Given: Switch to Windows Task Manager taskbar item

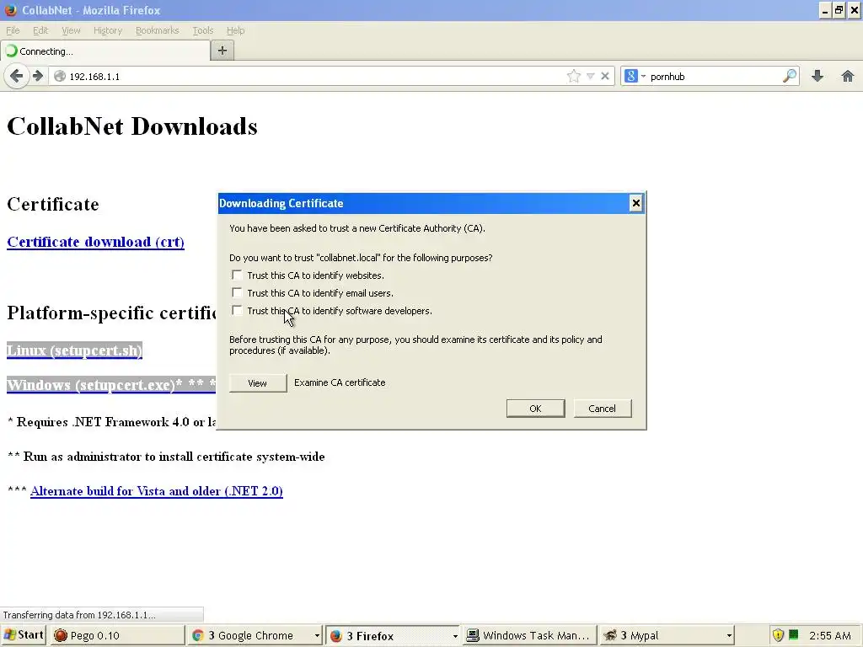Looking at the screenshot, I should point(529,635).
